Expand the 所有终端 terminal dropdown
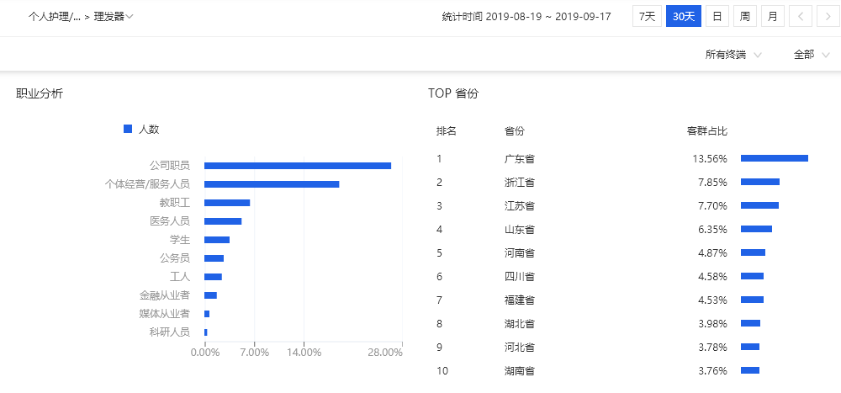841x393 pixels. (x=733, y=55)
